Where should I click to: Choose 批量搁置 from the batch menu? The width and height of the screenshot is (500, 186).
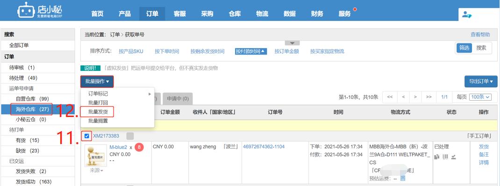(x=98, y=120)
